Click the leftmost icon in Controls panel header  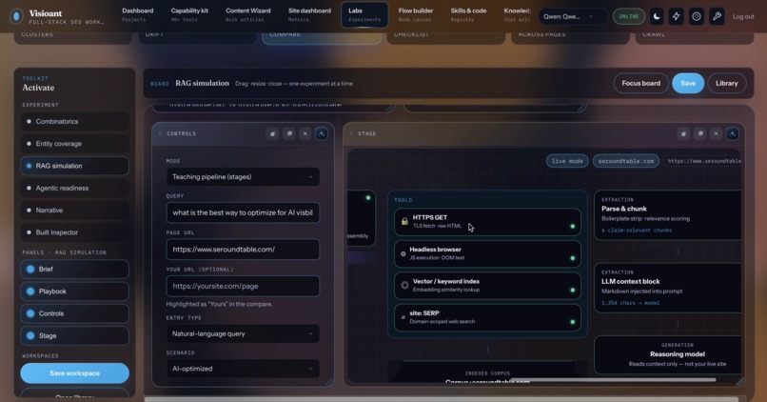tap(272, 133)
